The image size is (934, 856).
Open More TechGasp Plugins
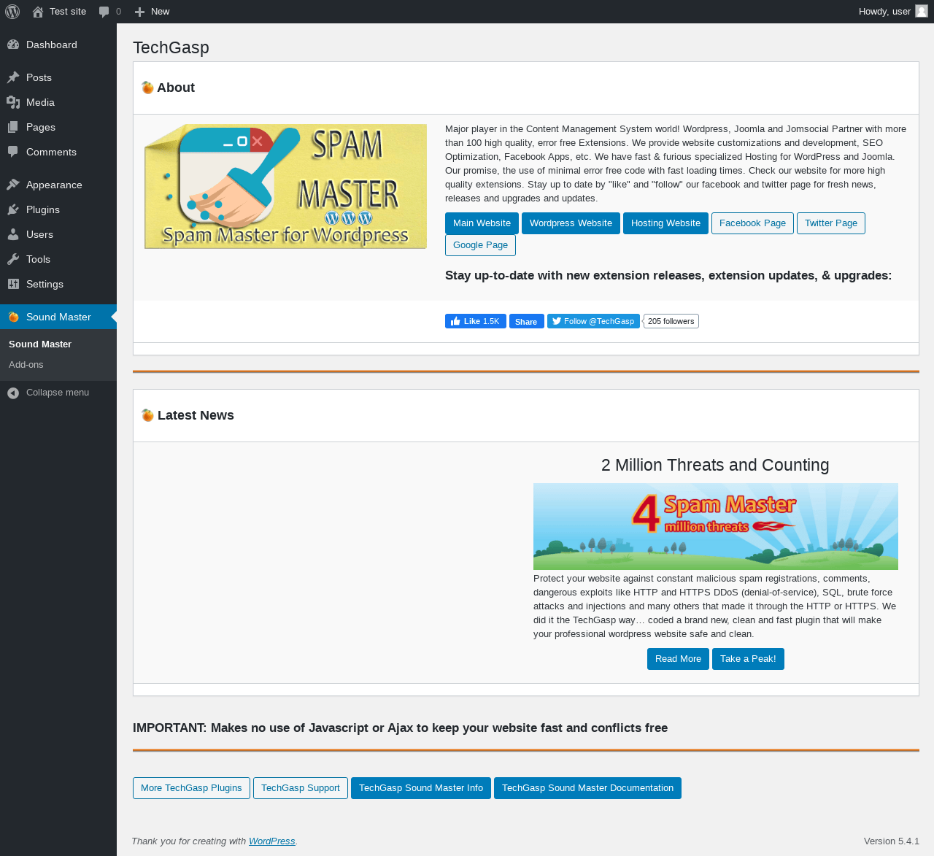[191, 788]
